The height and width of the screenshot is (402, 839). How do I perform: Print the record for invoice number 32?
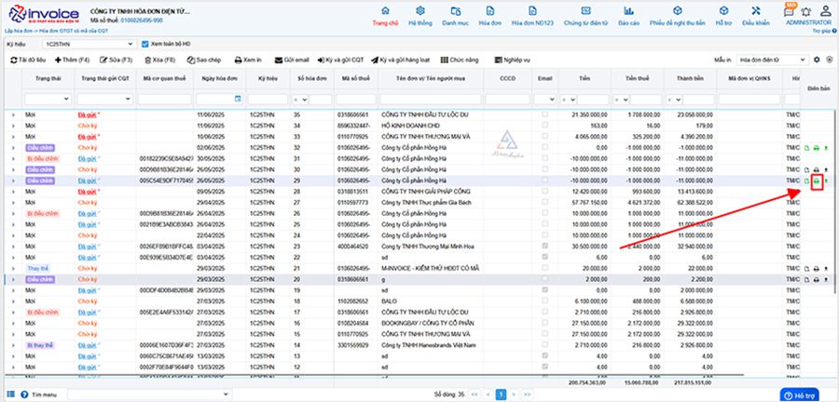click(x=816, y=148)
